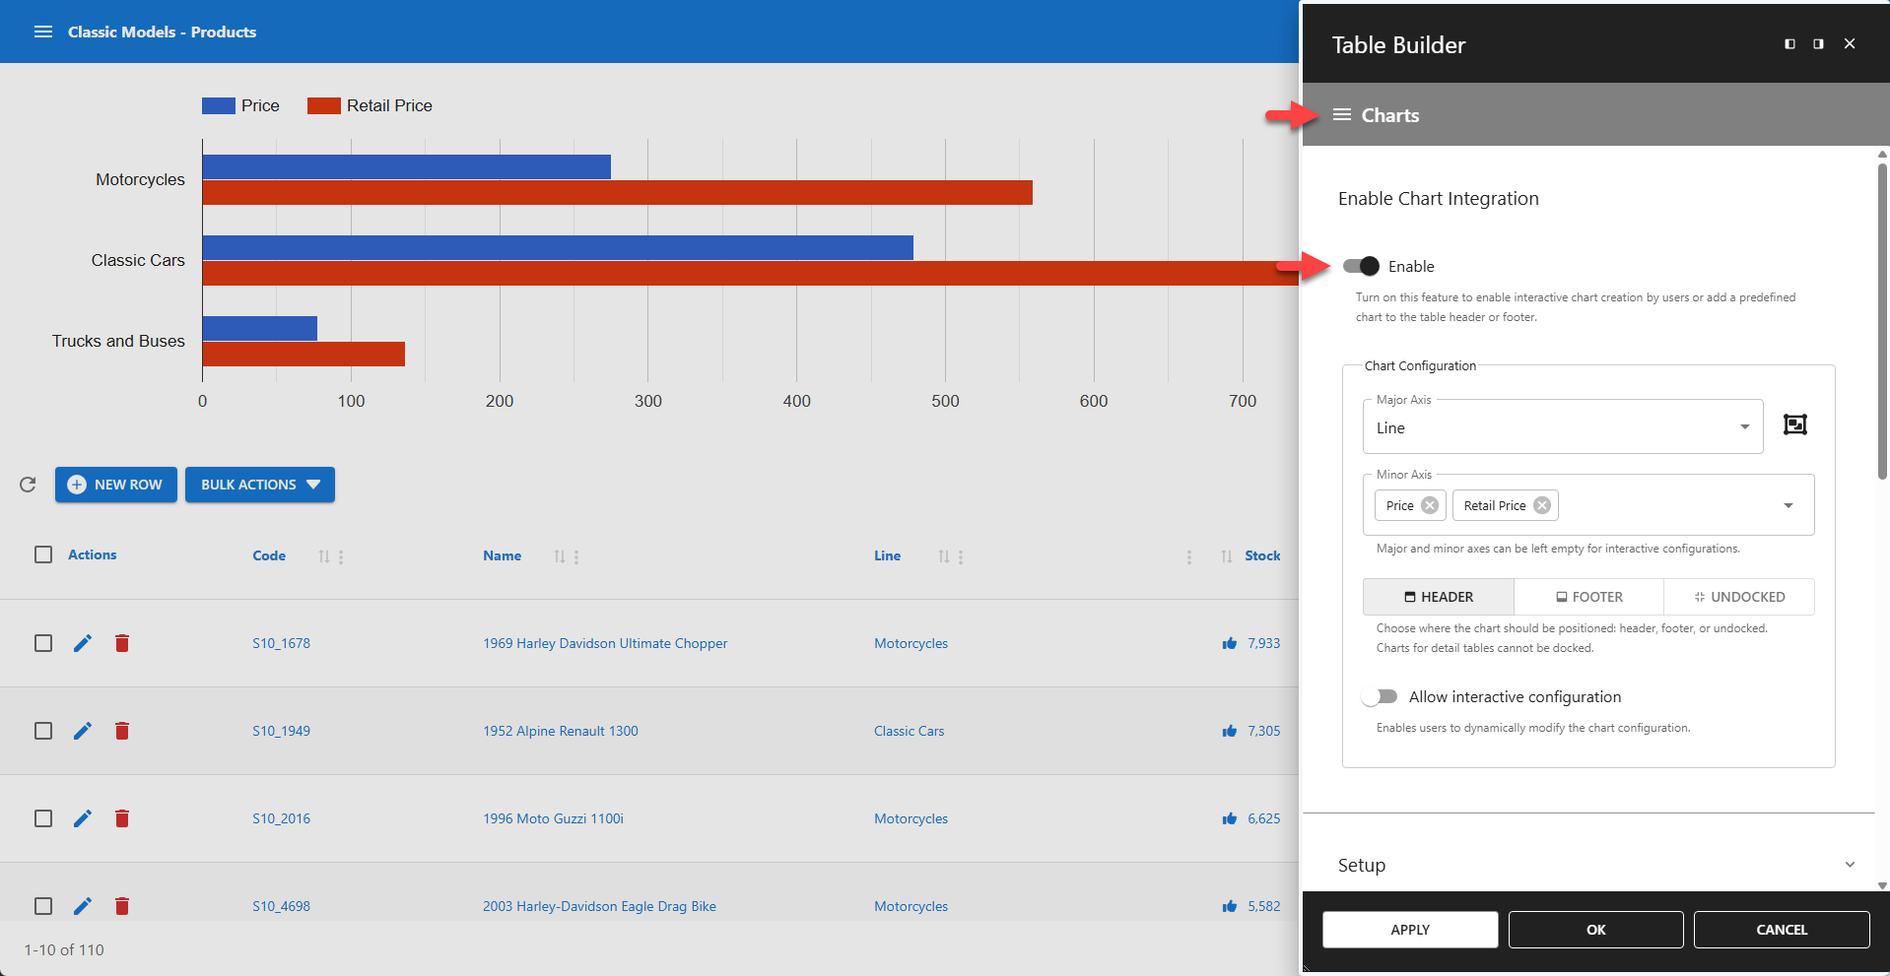Refresh the products table
Viewport: 1890px width, 976px height.
coord(27,485)
